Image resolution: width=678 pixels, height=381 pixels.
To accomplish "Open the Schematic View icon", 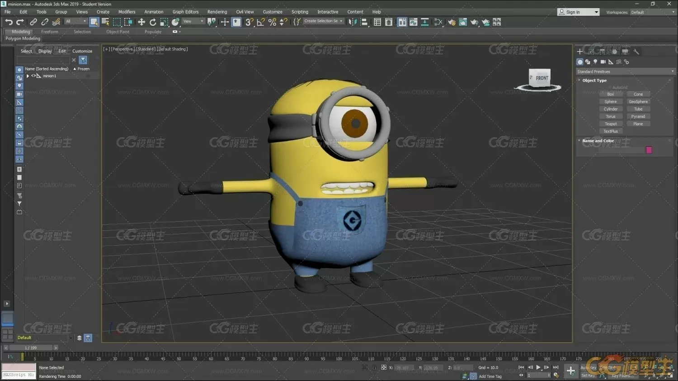I will pyautogui.click(x=425, y=22).
